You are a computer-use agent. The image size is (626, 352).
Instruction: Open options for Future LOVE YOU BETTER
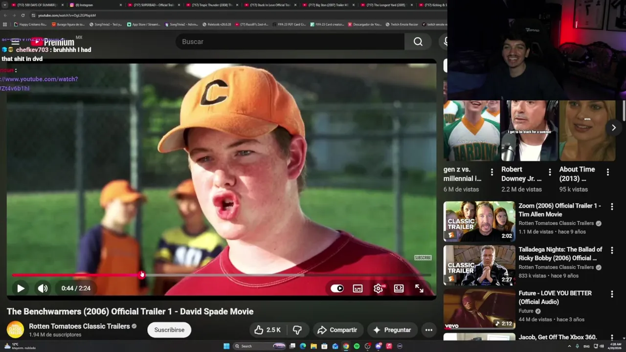(x=612, y=294)
